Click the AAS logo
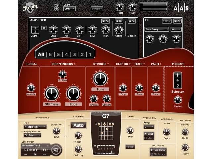The height and width of the screenshot is (159, 212). click(x=181, y=8)
